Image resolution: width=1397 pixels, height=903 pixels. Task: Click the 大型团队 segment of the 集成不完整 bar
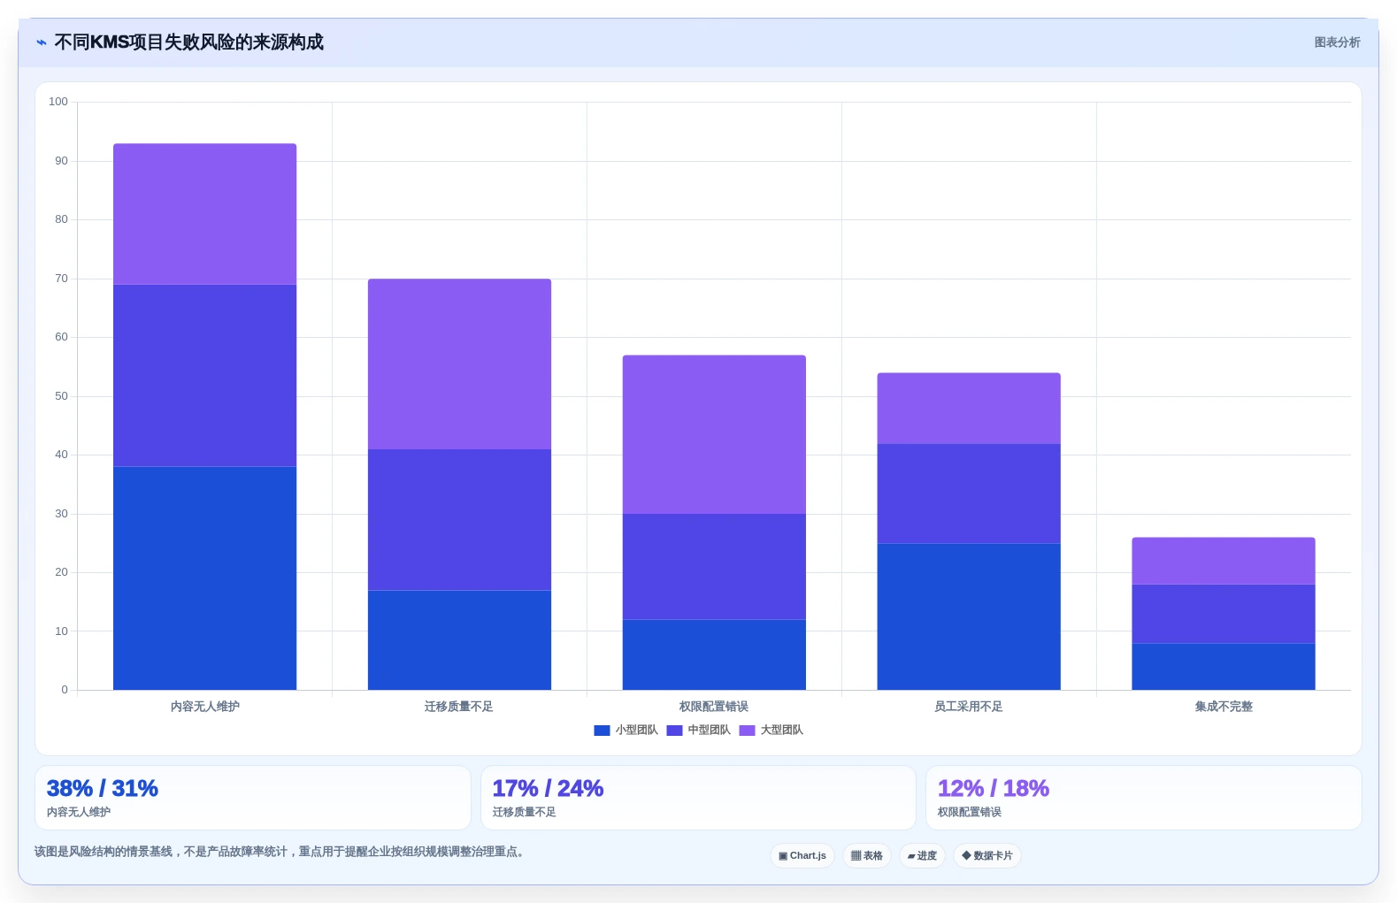click(x=1224, y=561)
